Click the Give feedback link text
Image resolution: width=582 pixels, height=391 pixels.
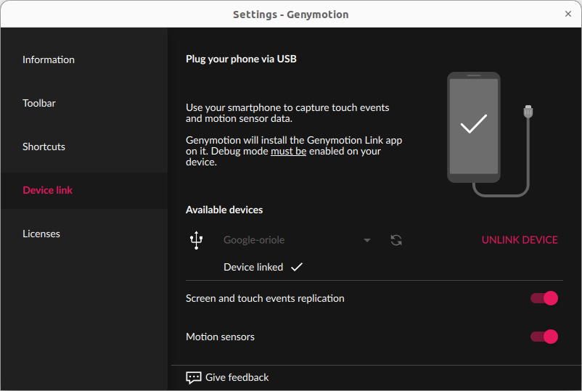[237, 377]
